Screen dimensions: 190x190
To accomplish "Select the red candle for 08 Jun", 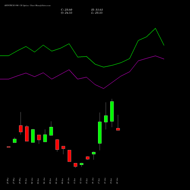I will (x=57, y=144).
